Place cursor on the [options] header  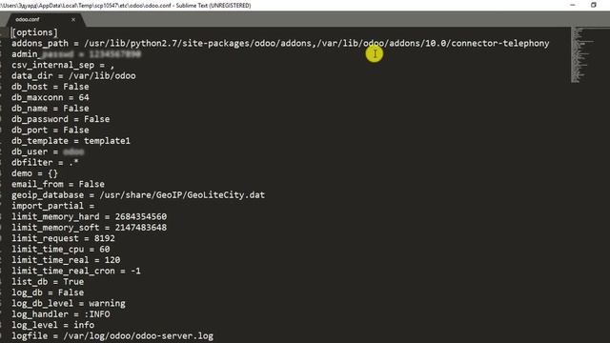[x=34, y=32]
